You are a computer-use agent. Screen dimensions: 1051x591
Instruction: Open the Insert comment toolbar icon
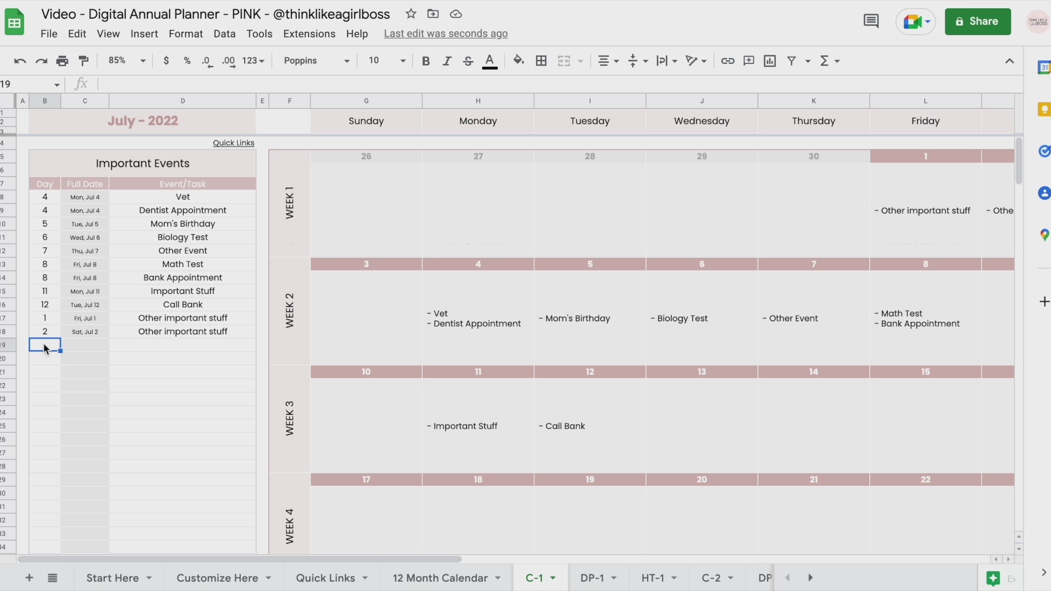[x=749, y=61]
